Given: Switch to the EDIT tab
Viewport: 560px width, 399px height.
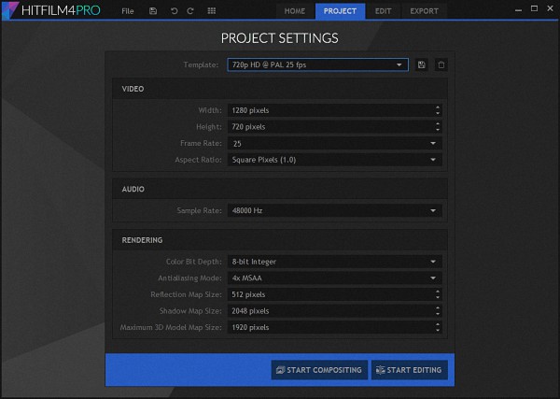Looking at the screenshot, I should click(384, 11).
